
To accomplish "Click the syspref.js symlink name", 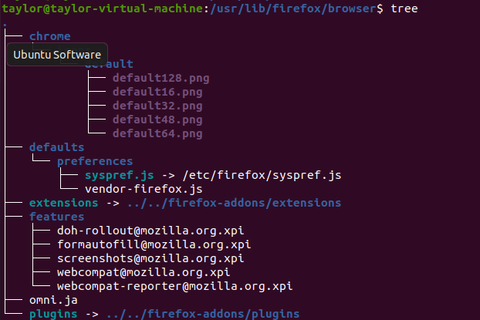I will [120, 175].
